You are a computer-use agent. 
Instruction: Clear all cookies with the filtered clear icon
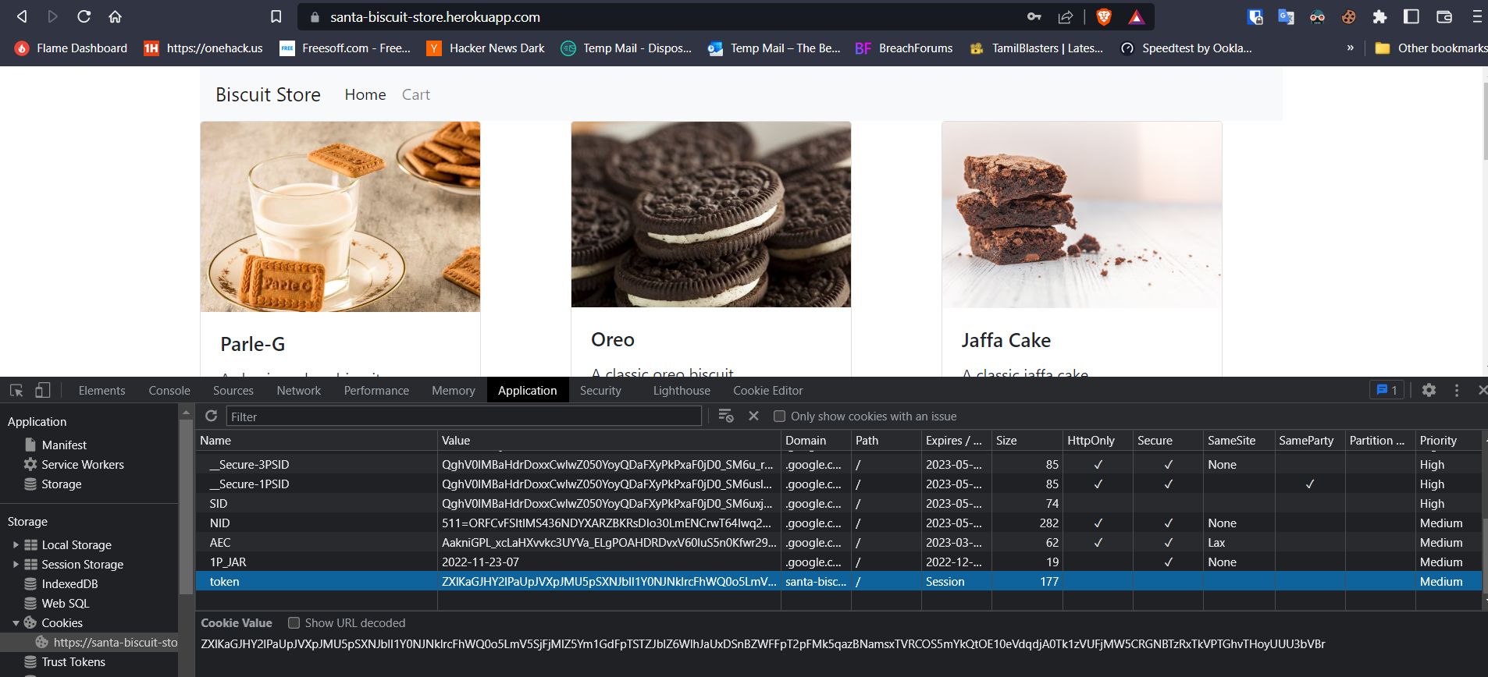(726, 416)
